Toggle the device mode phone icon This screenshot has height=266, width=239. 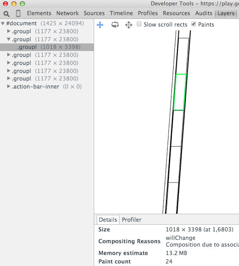click(18, 13)
